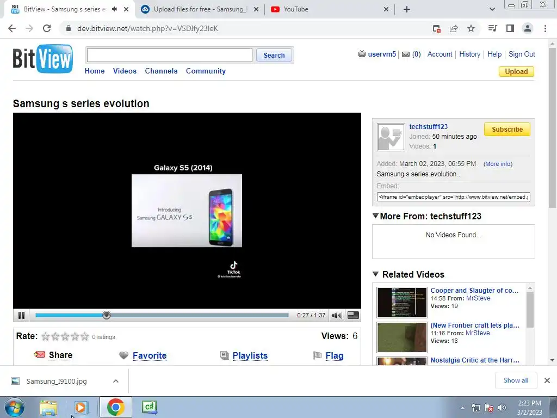Open Cooper and Slaugter video thumbnail
This screenshot has width=557, height=418.
(x=402, y=303)
